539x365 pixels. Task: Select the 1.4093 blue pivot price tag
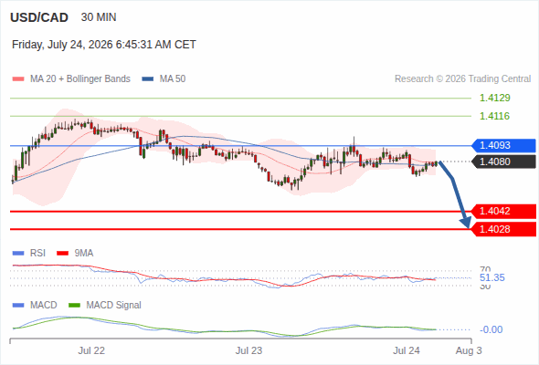coord(503,146)
